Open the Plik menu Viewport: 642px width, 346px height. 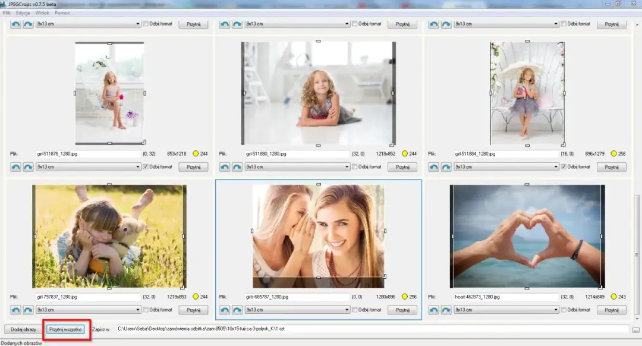(7, 12)
